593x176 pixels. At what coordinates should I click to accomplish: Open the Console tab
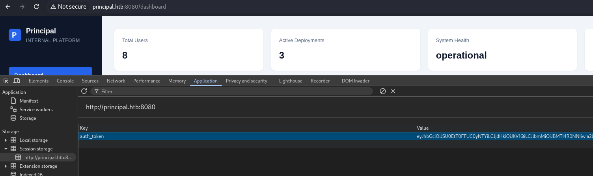tap(65, 81)
